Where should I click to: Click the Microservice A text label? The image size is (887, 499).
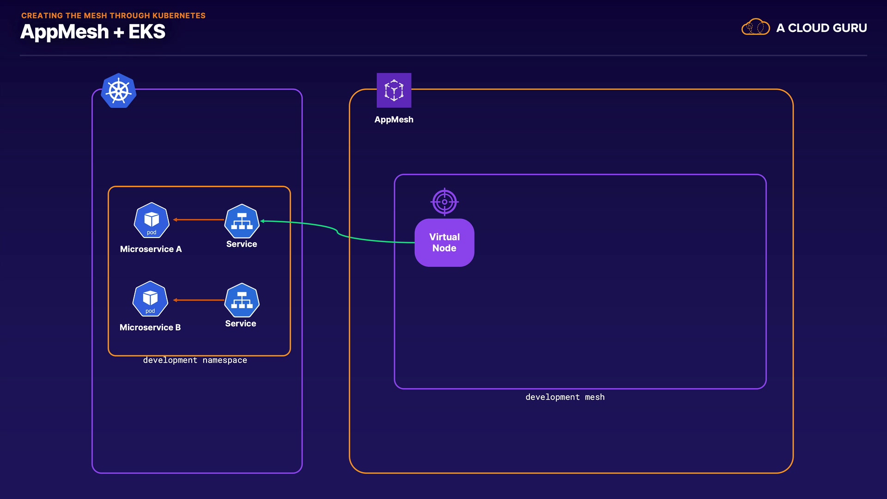tap(151, 249)
